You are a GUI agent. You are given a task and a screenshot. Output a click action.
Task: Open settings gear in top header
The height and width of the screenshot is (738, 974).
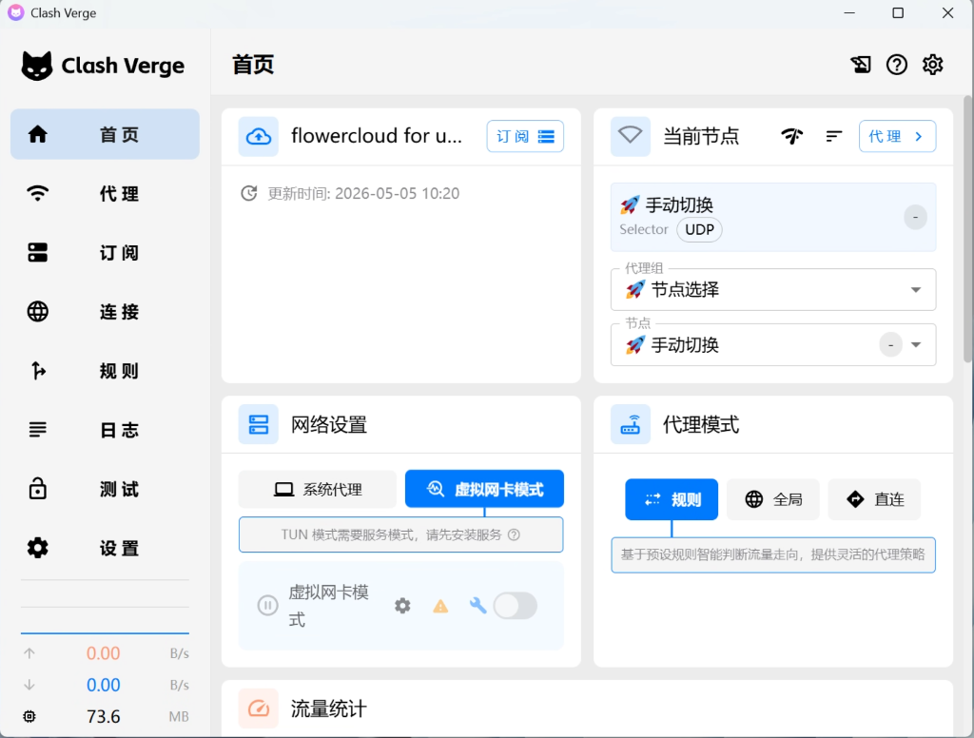tap(932, 65)
